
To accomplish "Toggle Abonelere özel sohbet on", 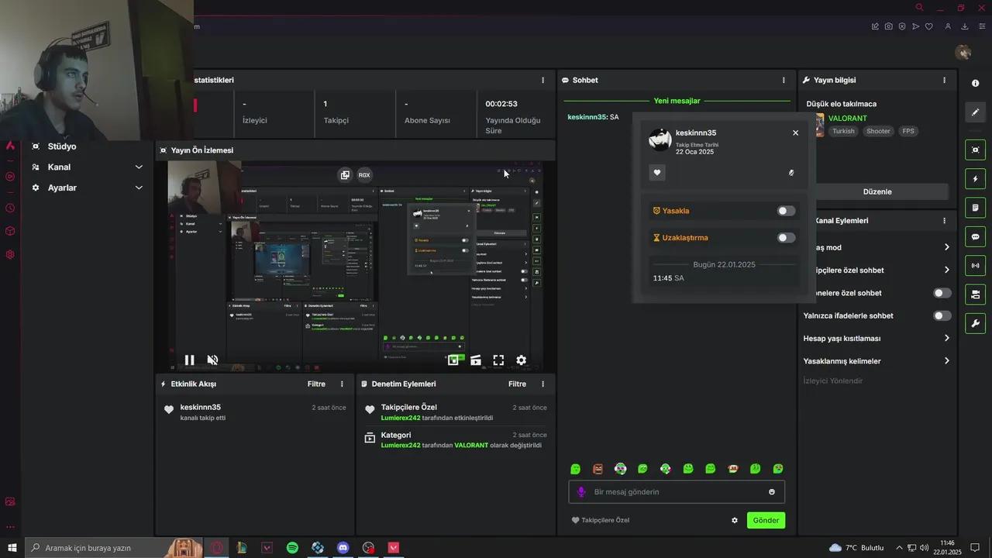I will tap(942, 293).
